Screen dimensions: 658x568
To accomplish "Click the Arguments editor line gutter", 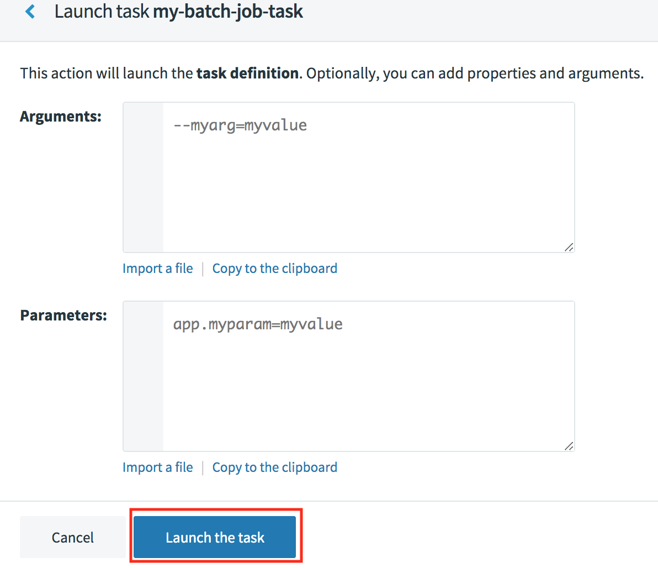I will [144, 177].
